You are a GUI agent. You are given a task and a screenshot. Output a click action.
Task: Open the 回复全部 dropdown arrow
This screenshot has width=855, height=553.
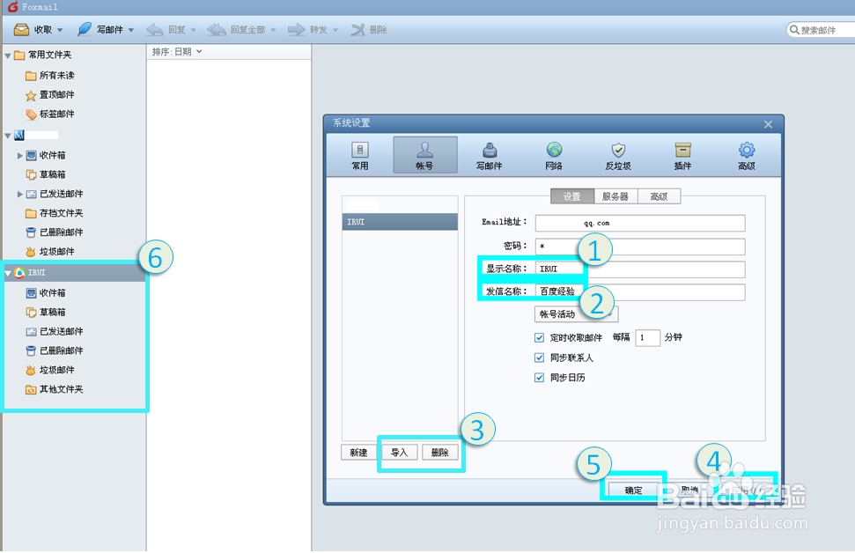(273, 30)
